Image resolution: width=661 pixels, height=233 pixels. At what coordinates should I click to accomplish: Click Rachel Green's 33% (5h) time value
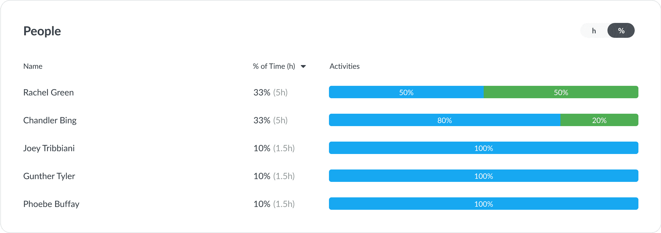(x=270, y=93)
